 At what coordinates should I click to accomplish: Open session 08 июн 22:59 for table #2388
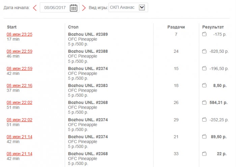pyautogui.click(x=20, y=51)
